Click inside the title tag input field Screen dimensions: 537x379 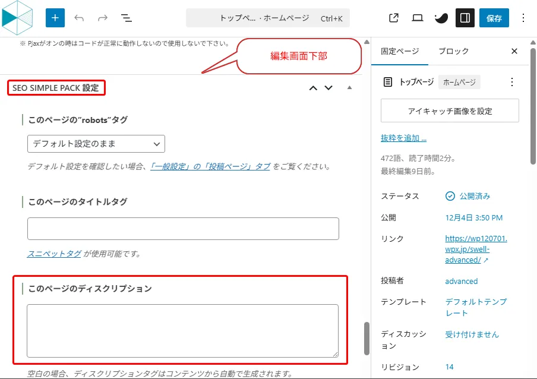(x=183, y=228)
